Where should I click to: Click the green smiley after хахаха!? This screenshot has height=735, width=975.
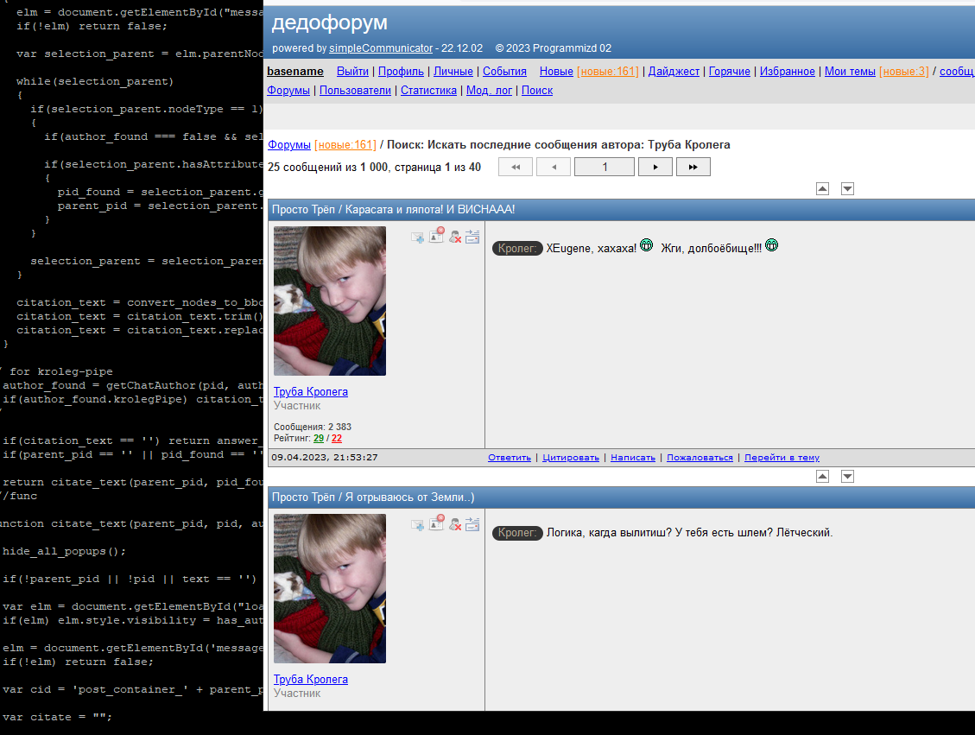tap(647, 245)
